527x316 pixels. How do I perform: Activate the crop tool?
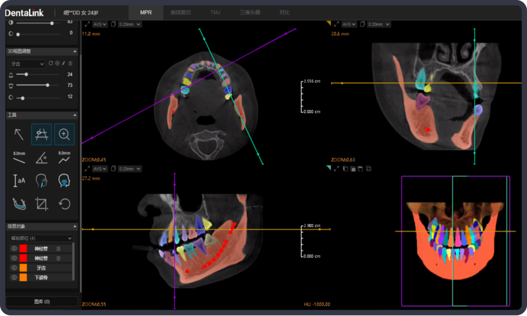[42, 204]
